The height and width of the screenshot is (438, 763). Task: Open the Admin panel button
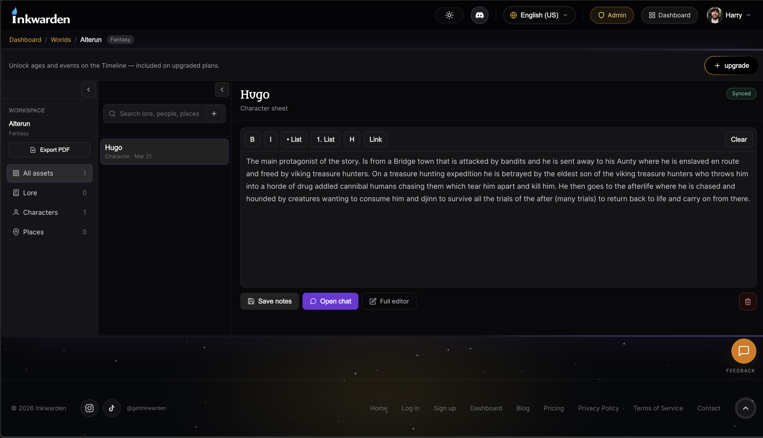(x=611, y=15)
